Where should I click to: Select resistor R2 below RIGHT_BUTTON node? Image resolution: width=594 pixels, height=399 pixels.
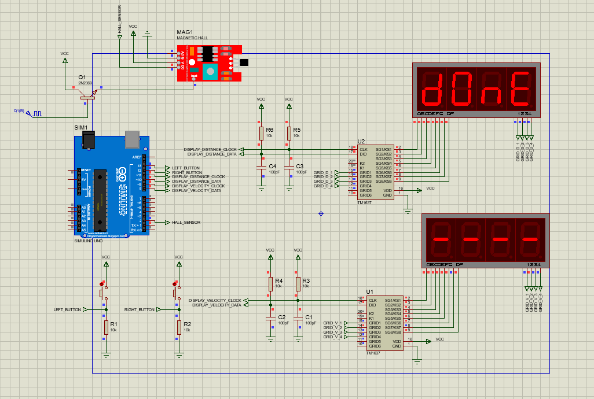(179, 327)
